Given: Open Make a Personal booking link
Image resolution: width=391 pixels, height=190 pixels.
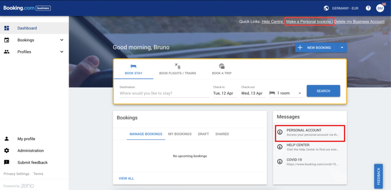Looking at the screenshot, I should (309, 21).
